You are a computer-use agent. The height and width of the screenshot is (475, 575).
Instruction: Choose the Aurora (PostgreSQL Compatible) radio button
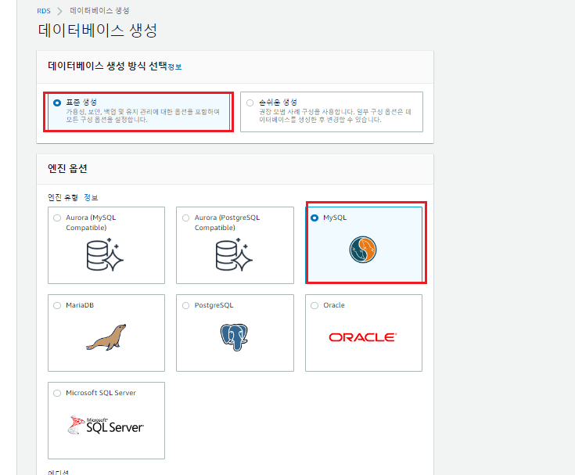[x=186, y=218]
